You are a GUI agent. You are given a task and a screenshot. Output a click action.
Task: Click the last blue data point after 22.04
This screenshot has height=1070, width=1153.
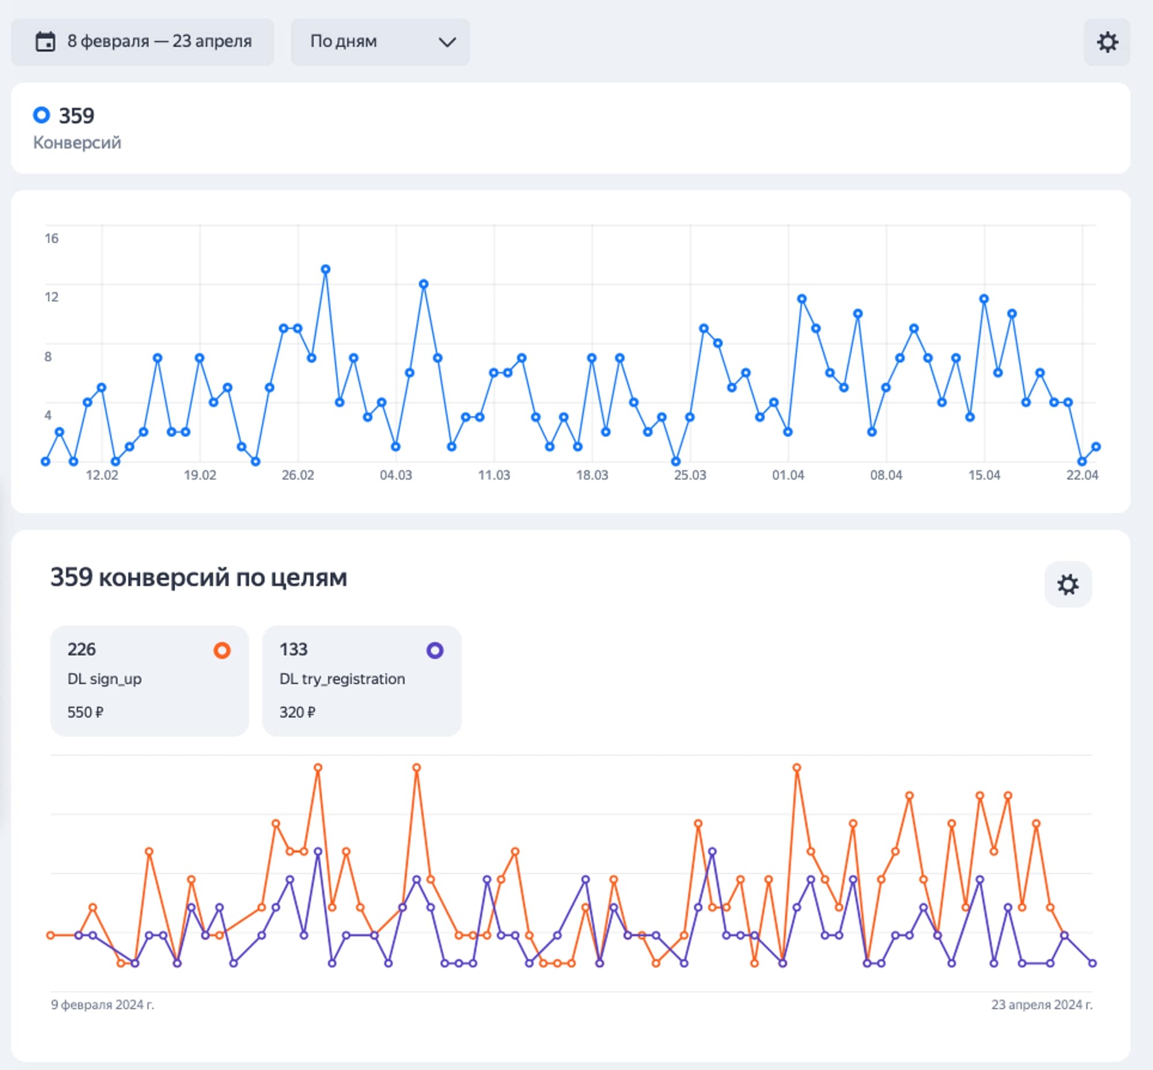(1096, 447)
